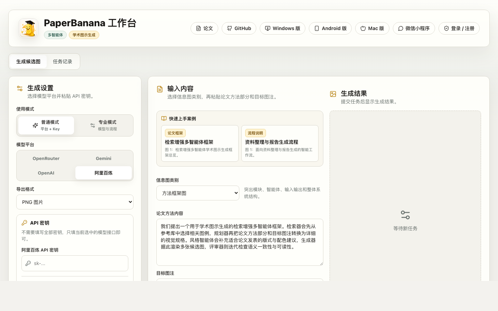Image resolution: width=498 pixels, height=311 pixels.
Task: Click the 目标图注 label
Action: [x=165, y=273]
